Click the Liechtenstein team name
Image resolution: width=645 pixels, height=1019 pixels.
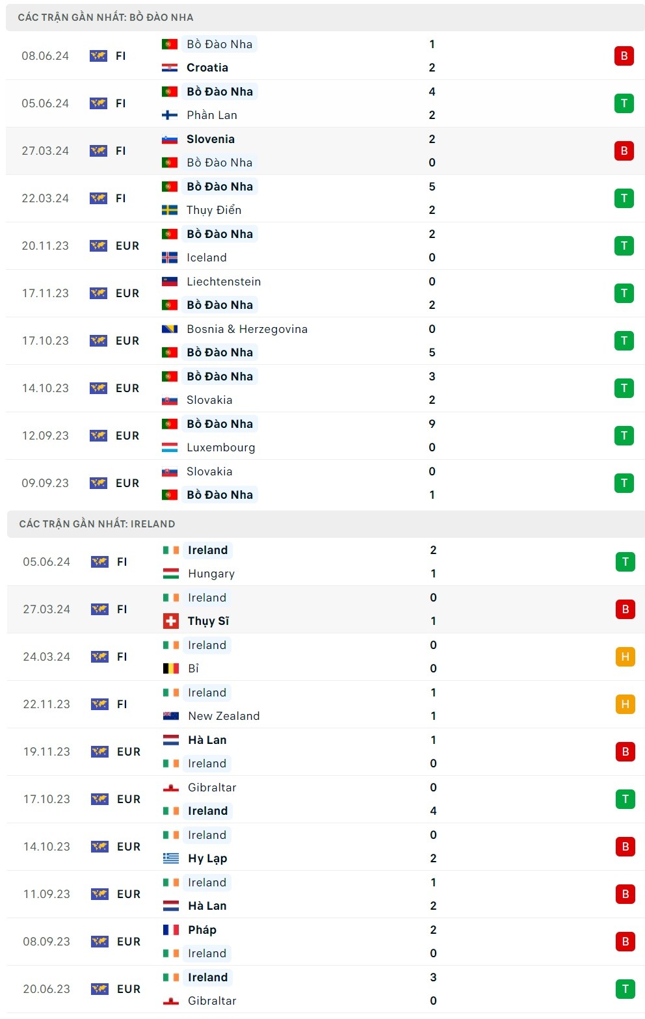224,282
